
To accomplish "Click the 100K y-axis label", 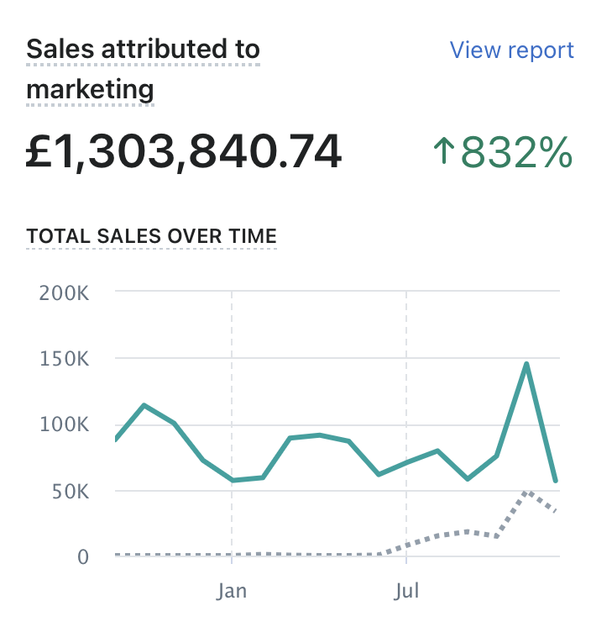I will pos(65,424).
